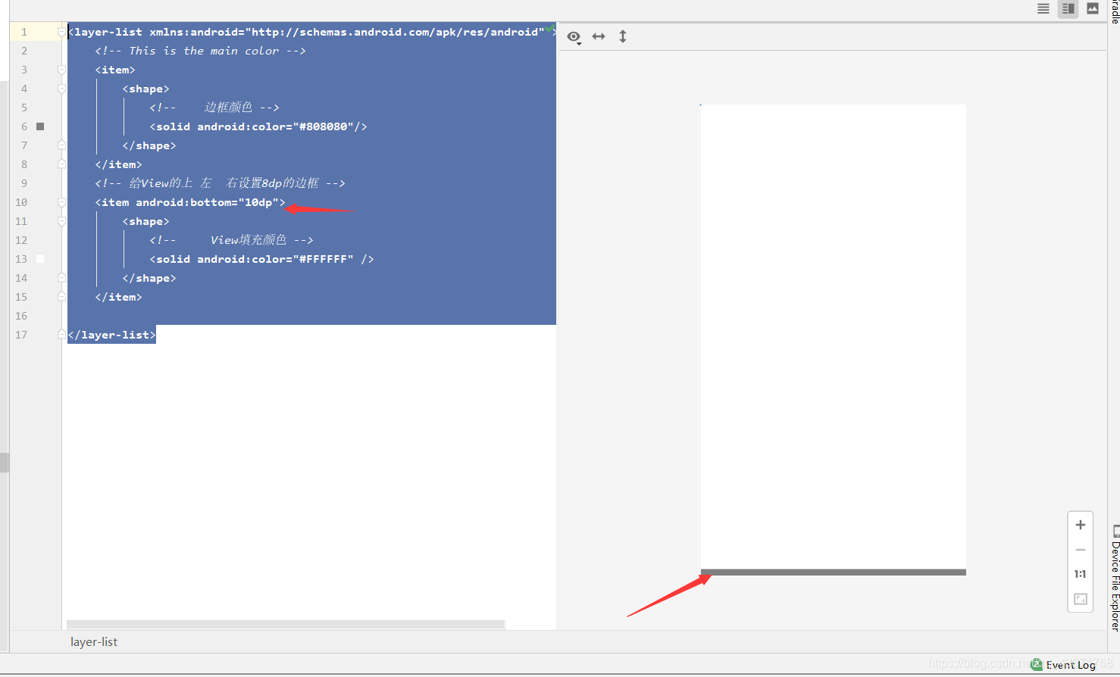Screen dimensions: 1120x677
Task: Click the gray bottom border in preview
Action: point(834,572)
